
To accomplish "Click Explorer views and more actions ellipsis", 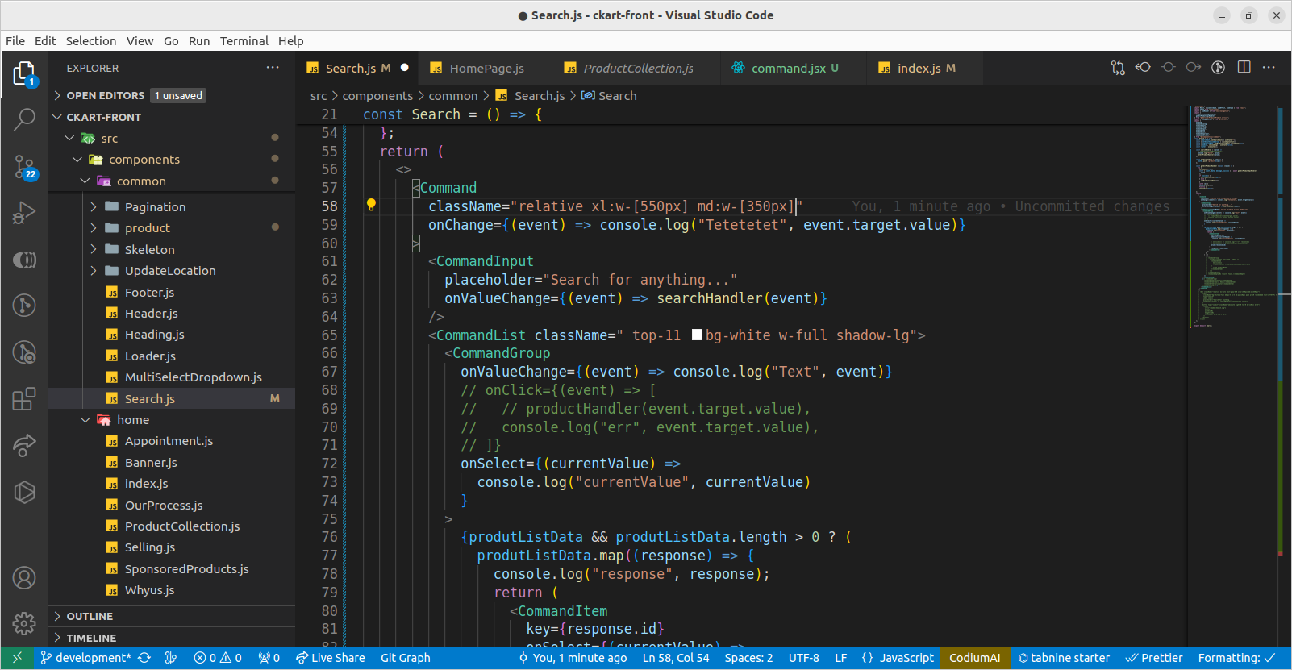I will coord(273,69).
